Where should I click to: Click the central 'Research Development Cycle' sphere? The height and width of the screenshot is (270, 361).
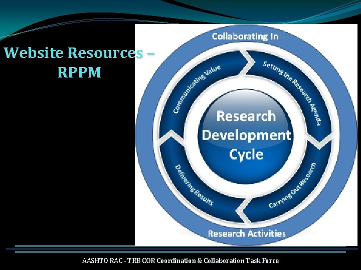click(245, 136)
